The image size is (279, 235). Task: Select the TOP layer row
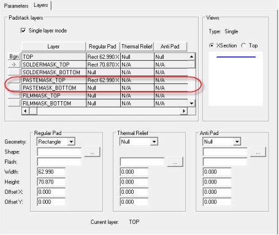[x=105, y=56]
